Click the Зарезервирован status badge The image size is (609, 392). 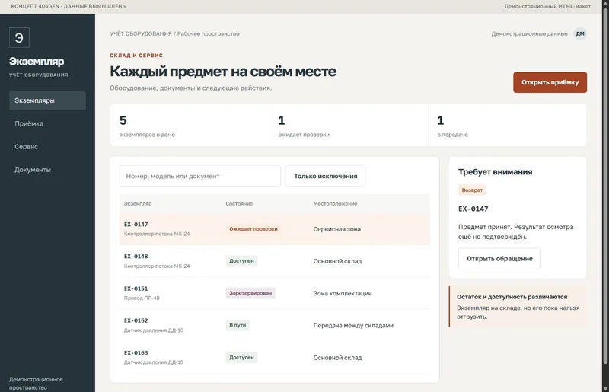(x=250, y=293)
